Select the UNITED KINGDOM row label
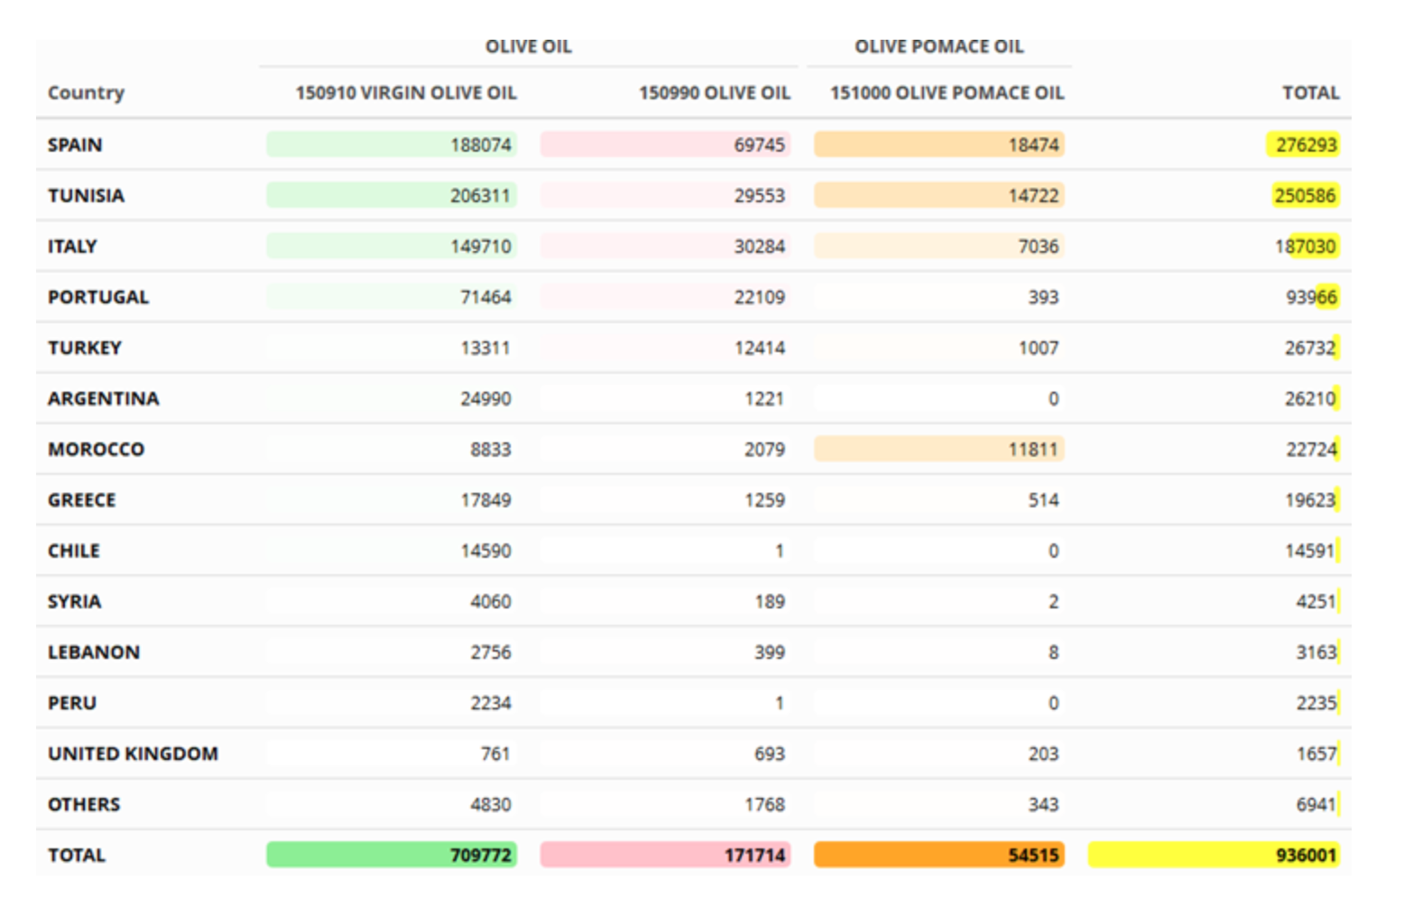 [133, 754]
